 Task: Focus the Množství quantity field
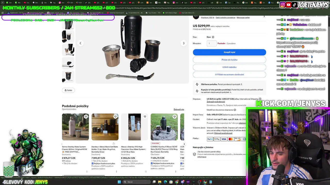[212, 43]
